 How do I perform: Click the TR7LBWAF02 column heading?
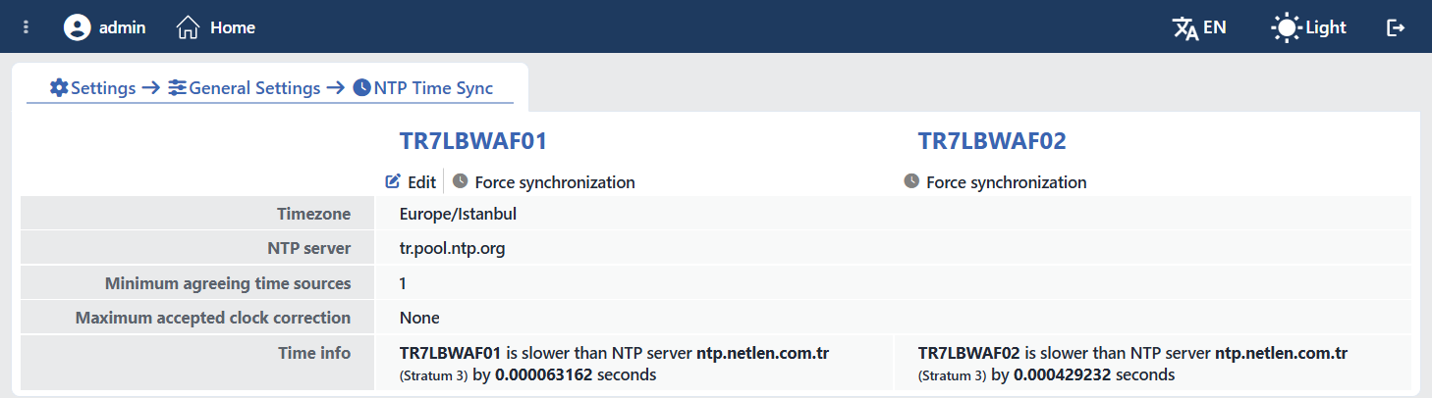click(x=992, y=141)
